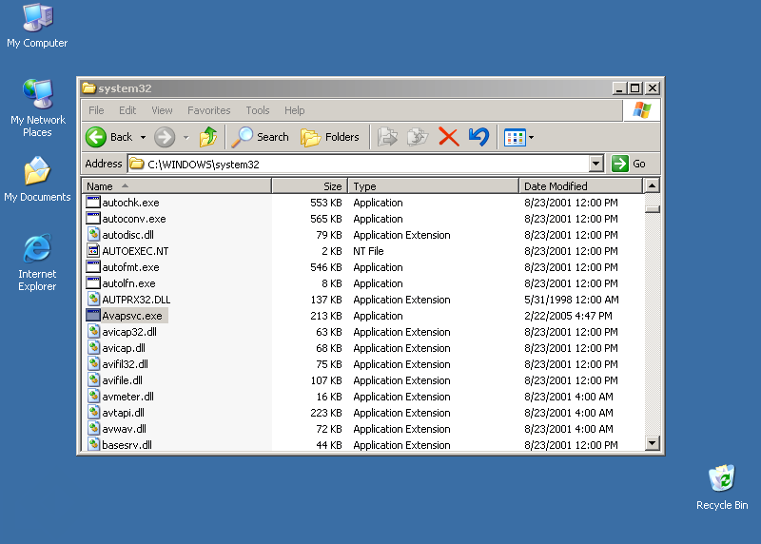The width and height of the screenshot is (761, 544).
Task: Click the Back arrow toolbar icon
Action: [x=97, y=137]
